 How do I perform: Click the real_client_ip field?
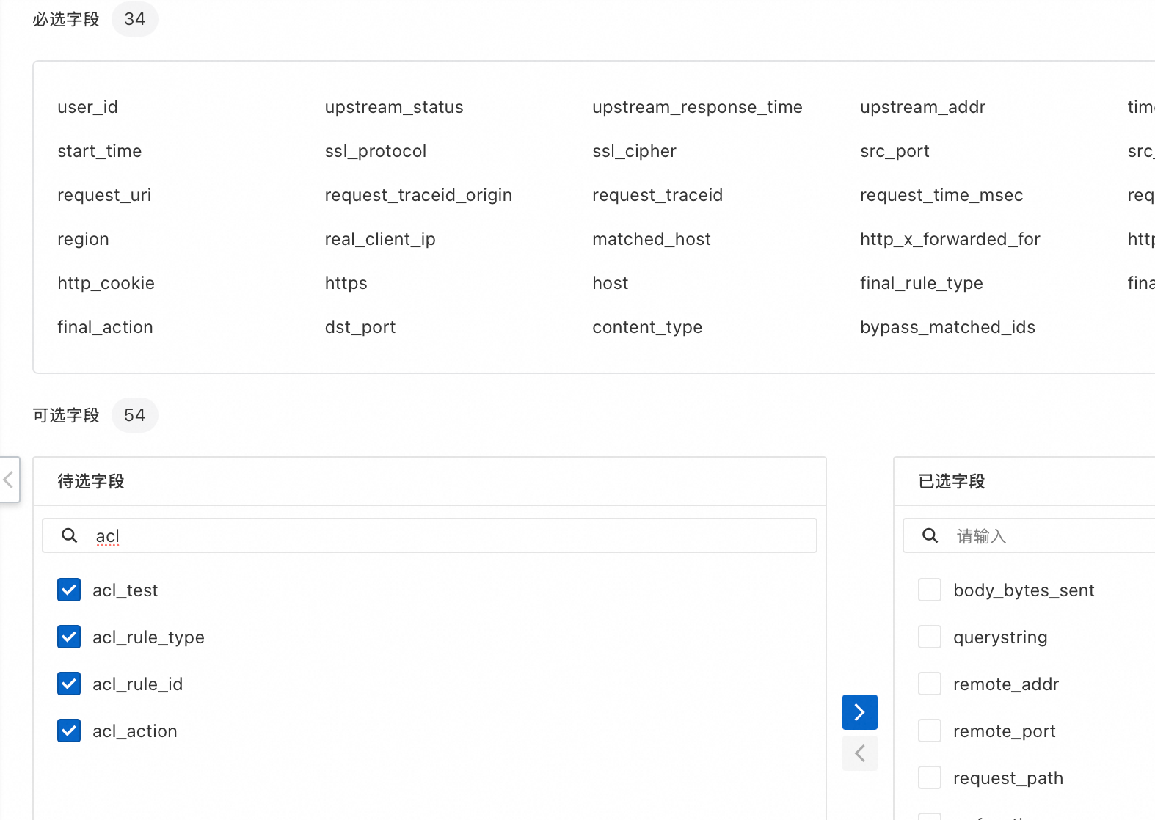point(380,239)
